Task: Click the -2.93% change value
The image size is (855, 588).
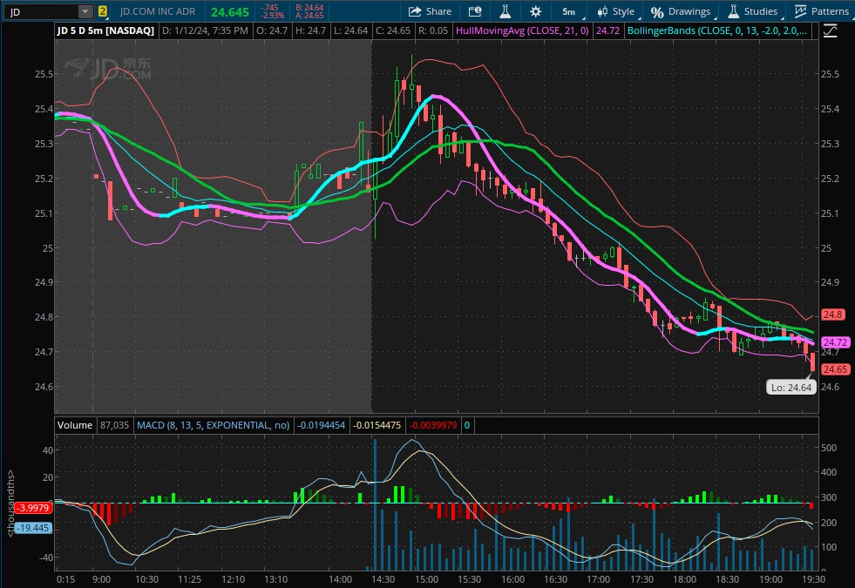Action: 272,16
